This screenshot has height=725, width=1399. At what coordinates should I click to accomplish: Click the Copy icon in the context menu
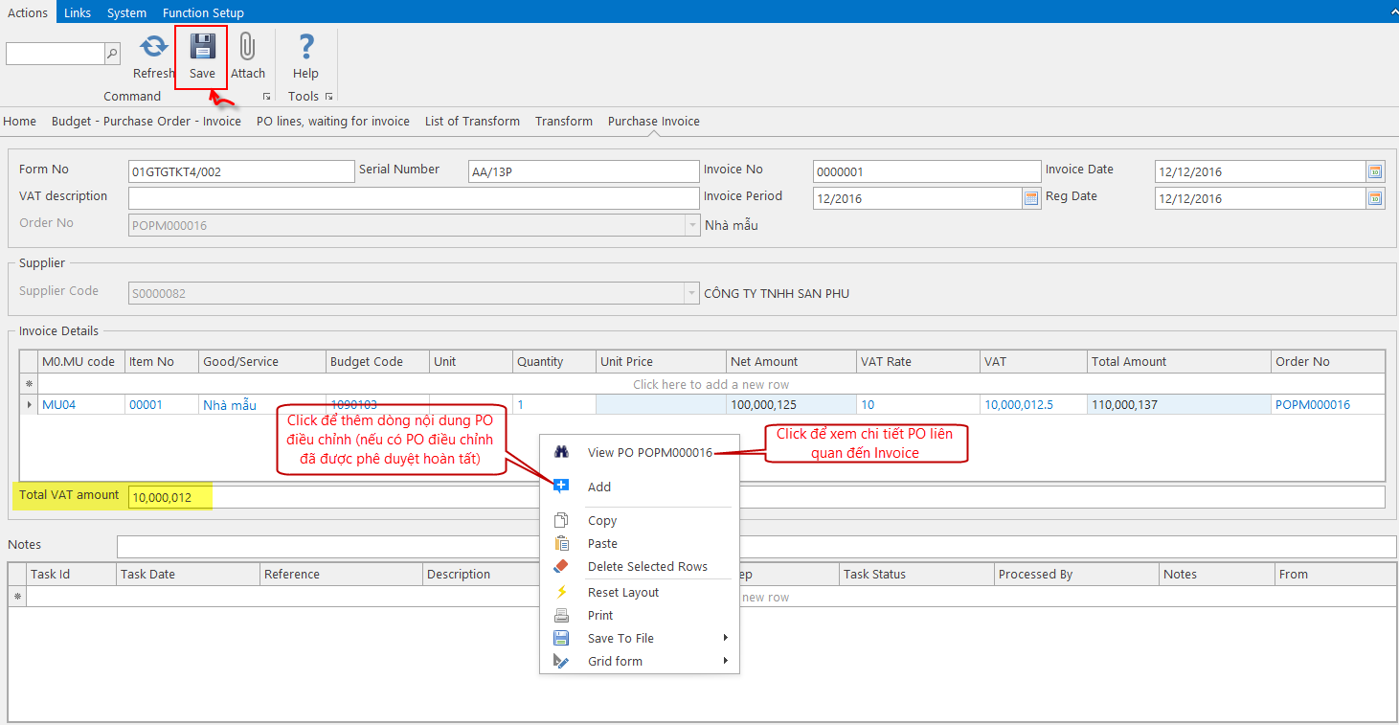click(x=562, y=520)
